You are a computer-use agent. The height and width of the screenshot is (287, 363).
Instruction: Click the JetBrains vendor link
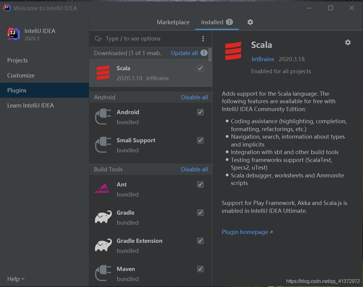click(263, 59)
